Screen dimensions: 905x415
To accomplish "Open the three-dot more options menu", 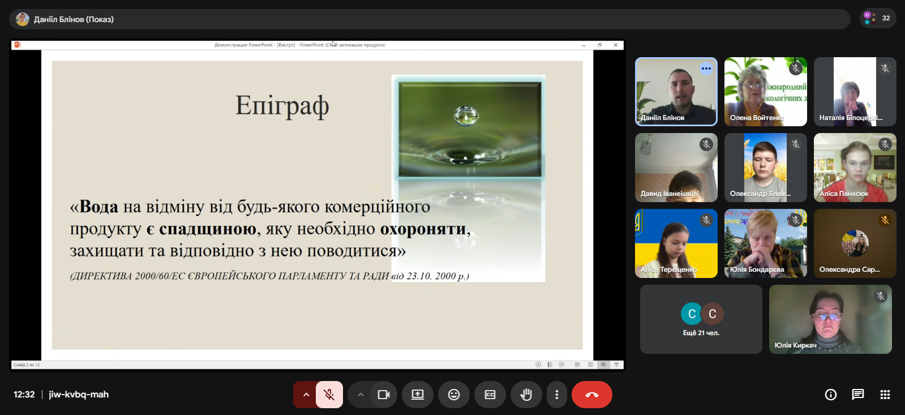I will point(557,395).
